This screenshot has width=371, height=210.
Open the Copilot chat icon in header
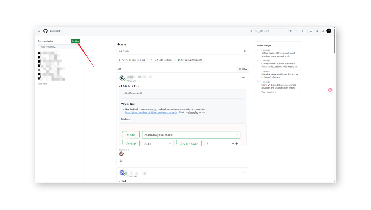click(x=291, y=31)
